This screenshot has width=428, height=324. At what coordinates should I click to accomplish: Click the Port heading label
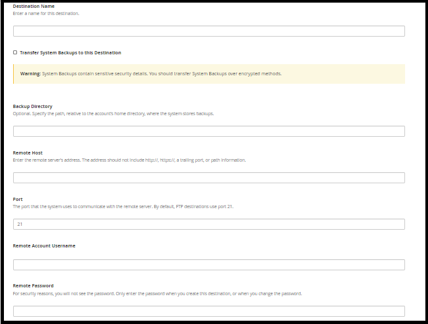tap(18, 199)
